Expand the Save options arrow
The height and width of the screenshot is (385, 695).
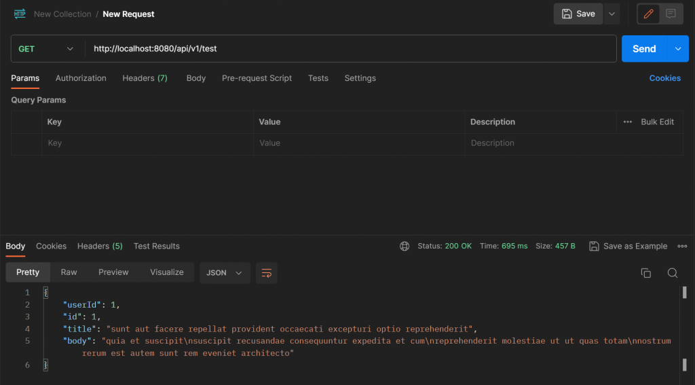pos(612,14)
